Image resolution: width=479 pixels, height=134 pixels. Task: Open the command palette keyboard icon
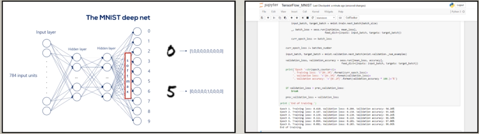coord(340,18)
